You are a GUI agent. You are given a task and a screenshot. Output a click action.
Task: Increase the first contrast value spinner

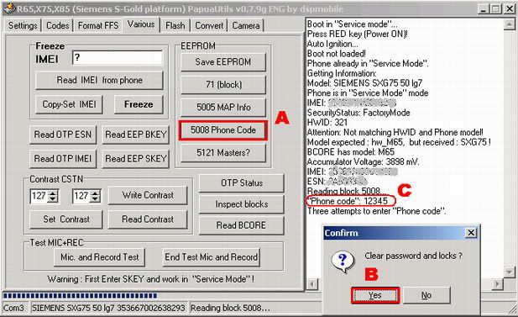(53, 193)
